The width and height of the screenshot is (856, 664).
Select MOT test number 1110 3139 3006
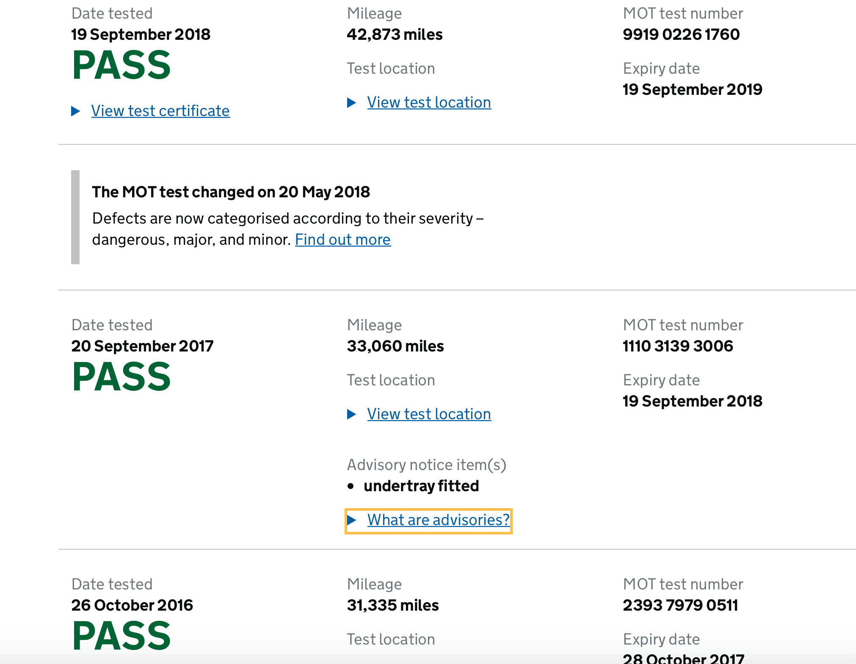coord(678,346)
